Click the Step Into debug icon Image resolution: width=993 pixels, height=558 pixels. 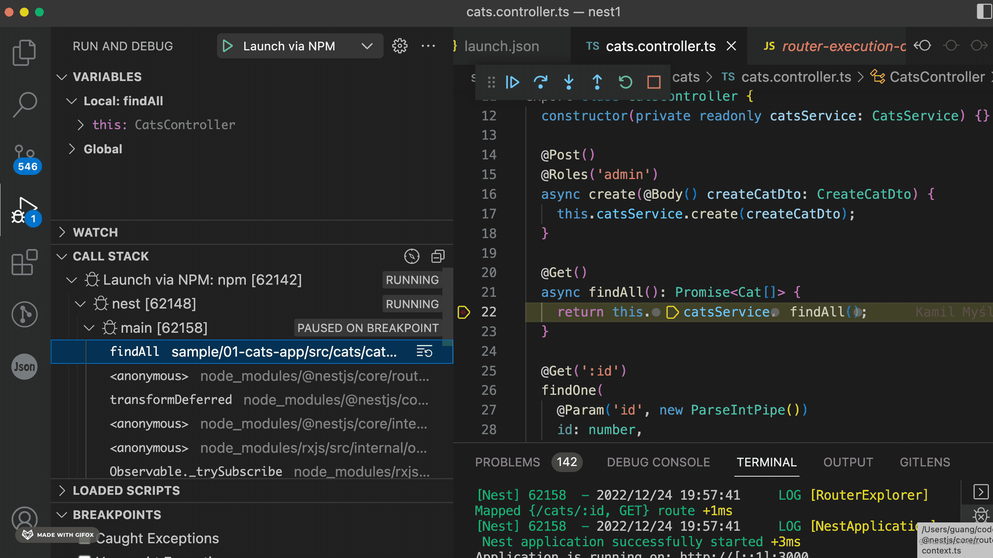click(x=568, y=82)
